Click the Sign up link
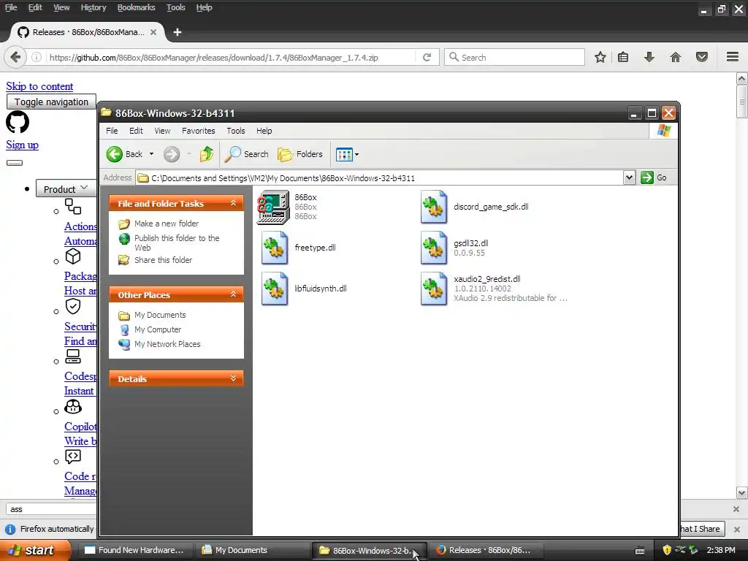This screenshot has height=561, width=748. tap(23, 145)
